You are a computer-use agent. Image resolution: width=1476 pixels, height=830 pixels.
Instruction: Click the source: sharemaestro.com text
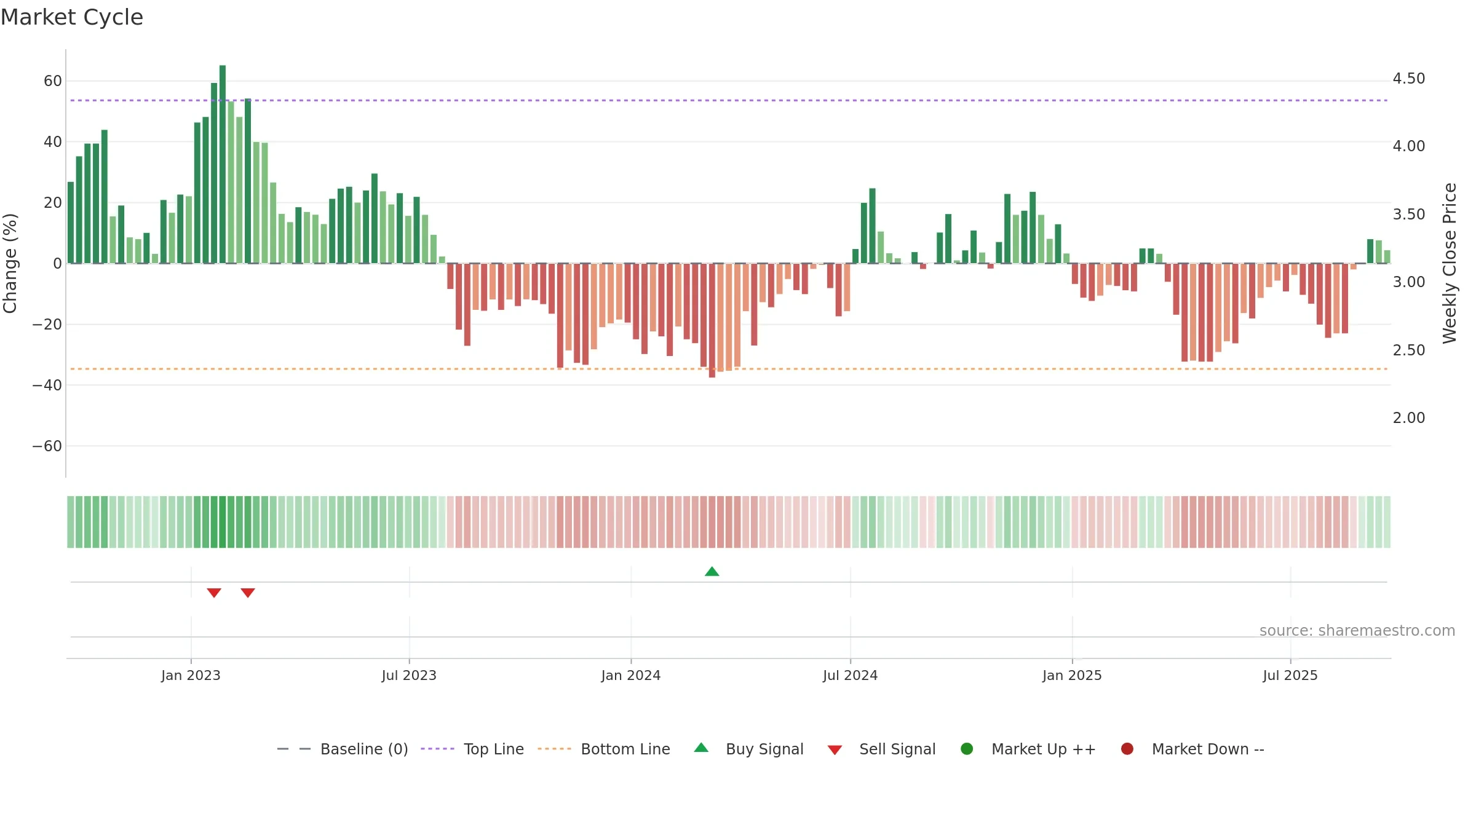click(1357, 631)
